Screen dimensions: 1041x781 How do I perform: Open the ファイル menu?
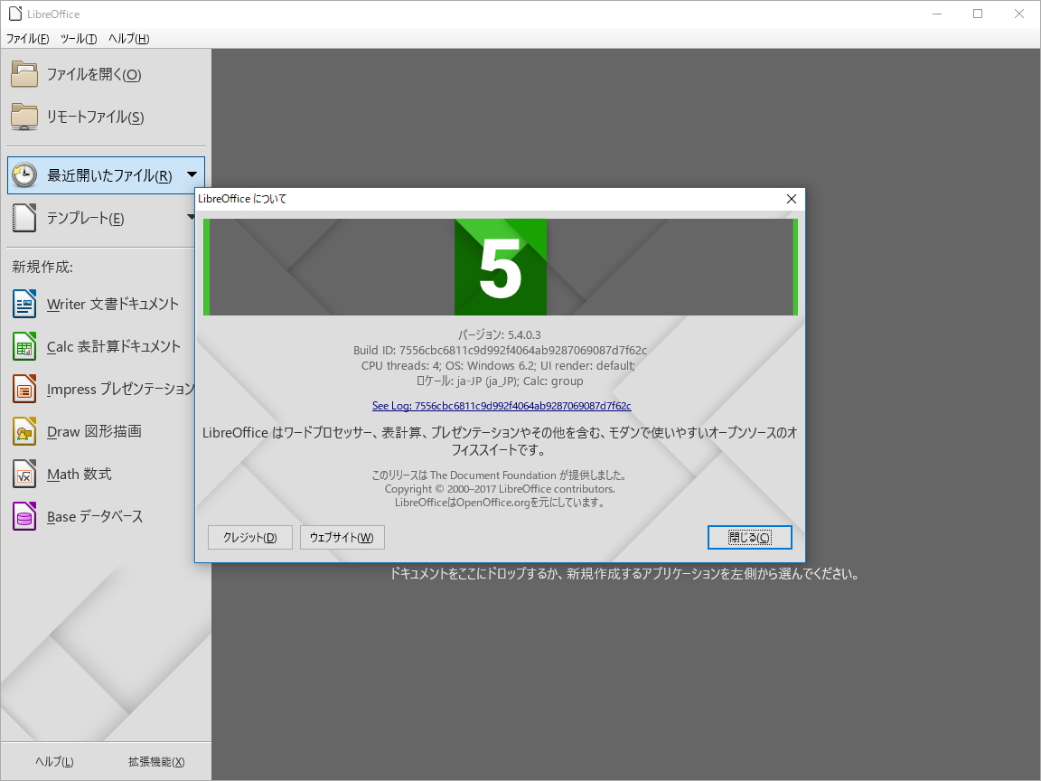[24, 38]
